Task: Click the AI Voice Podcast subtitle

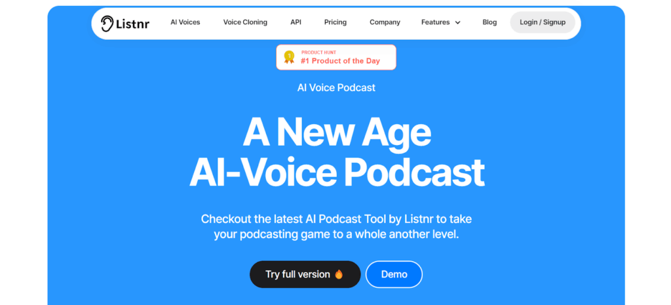Action: (x=336, y=88)
